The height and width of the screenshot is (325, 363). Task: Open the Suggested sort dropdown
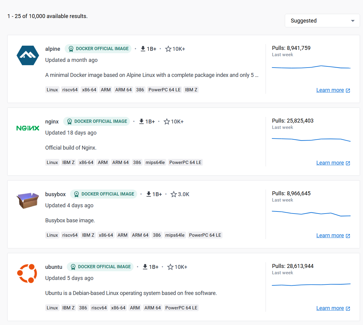click(322, 21)
